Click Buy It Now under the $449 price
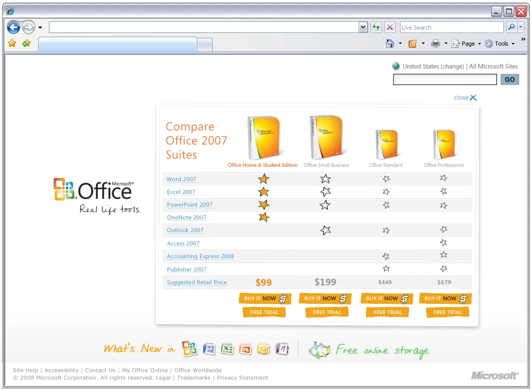 387,299
